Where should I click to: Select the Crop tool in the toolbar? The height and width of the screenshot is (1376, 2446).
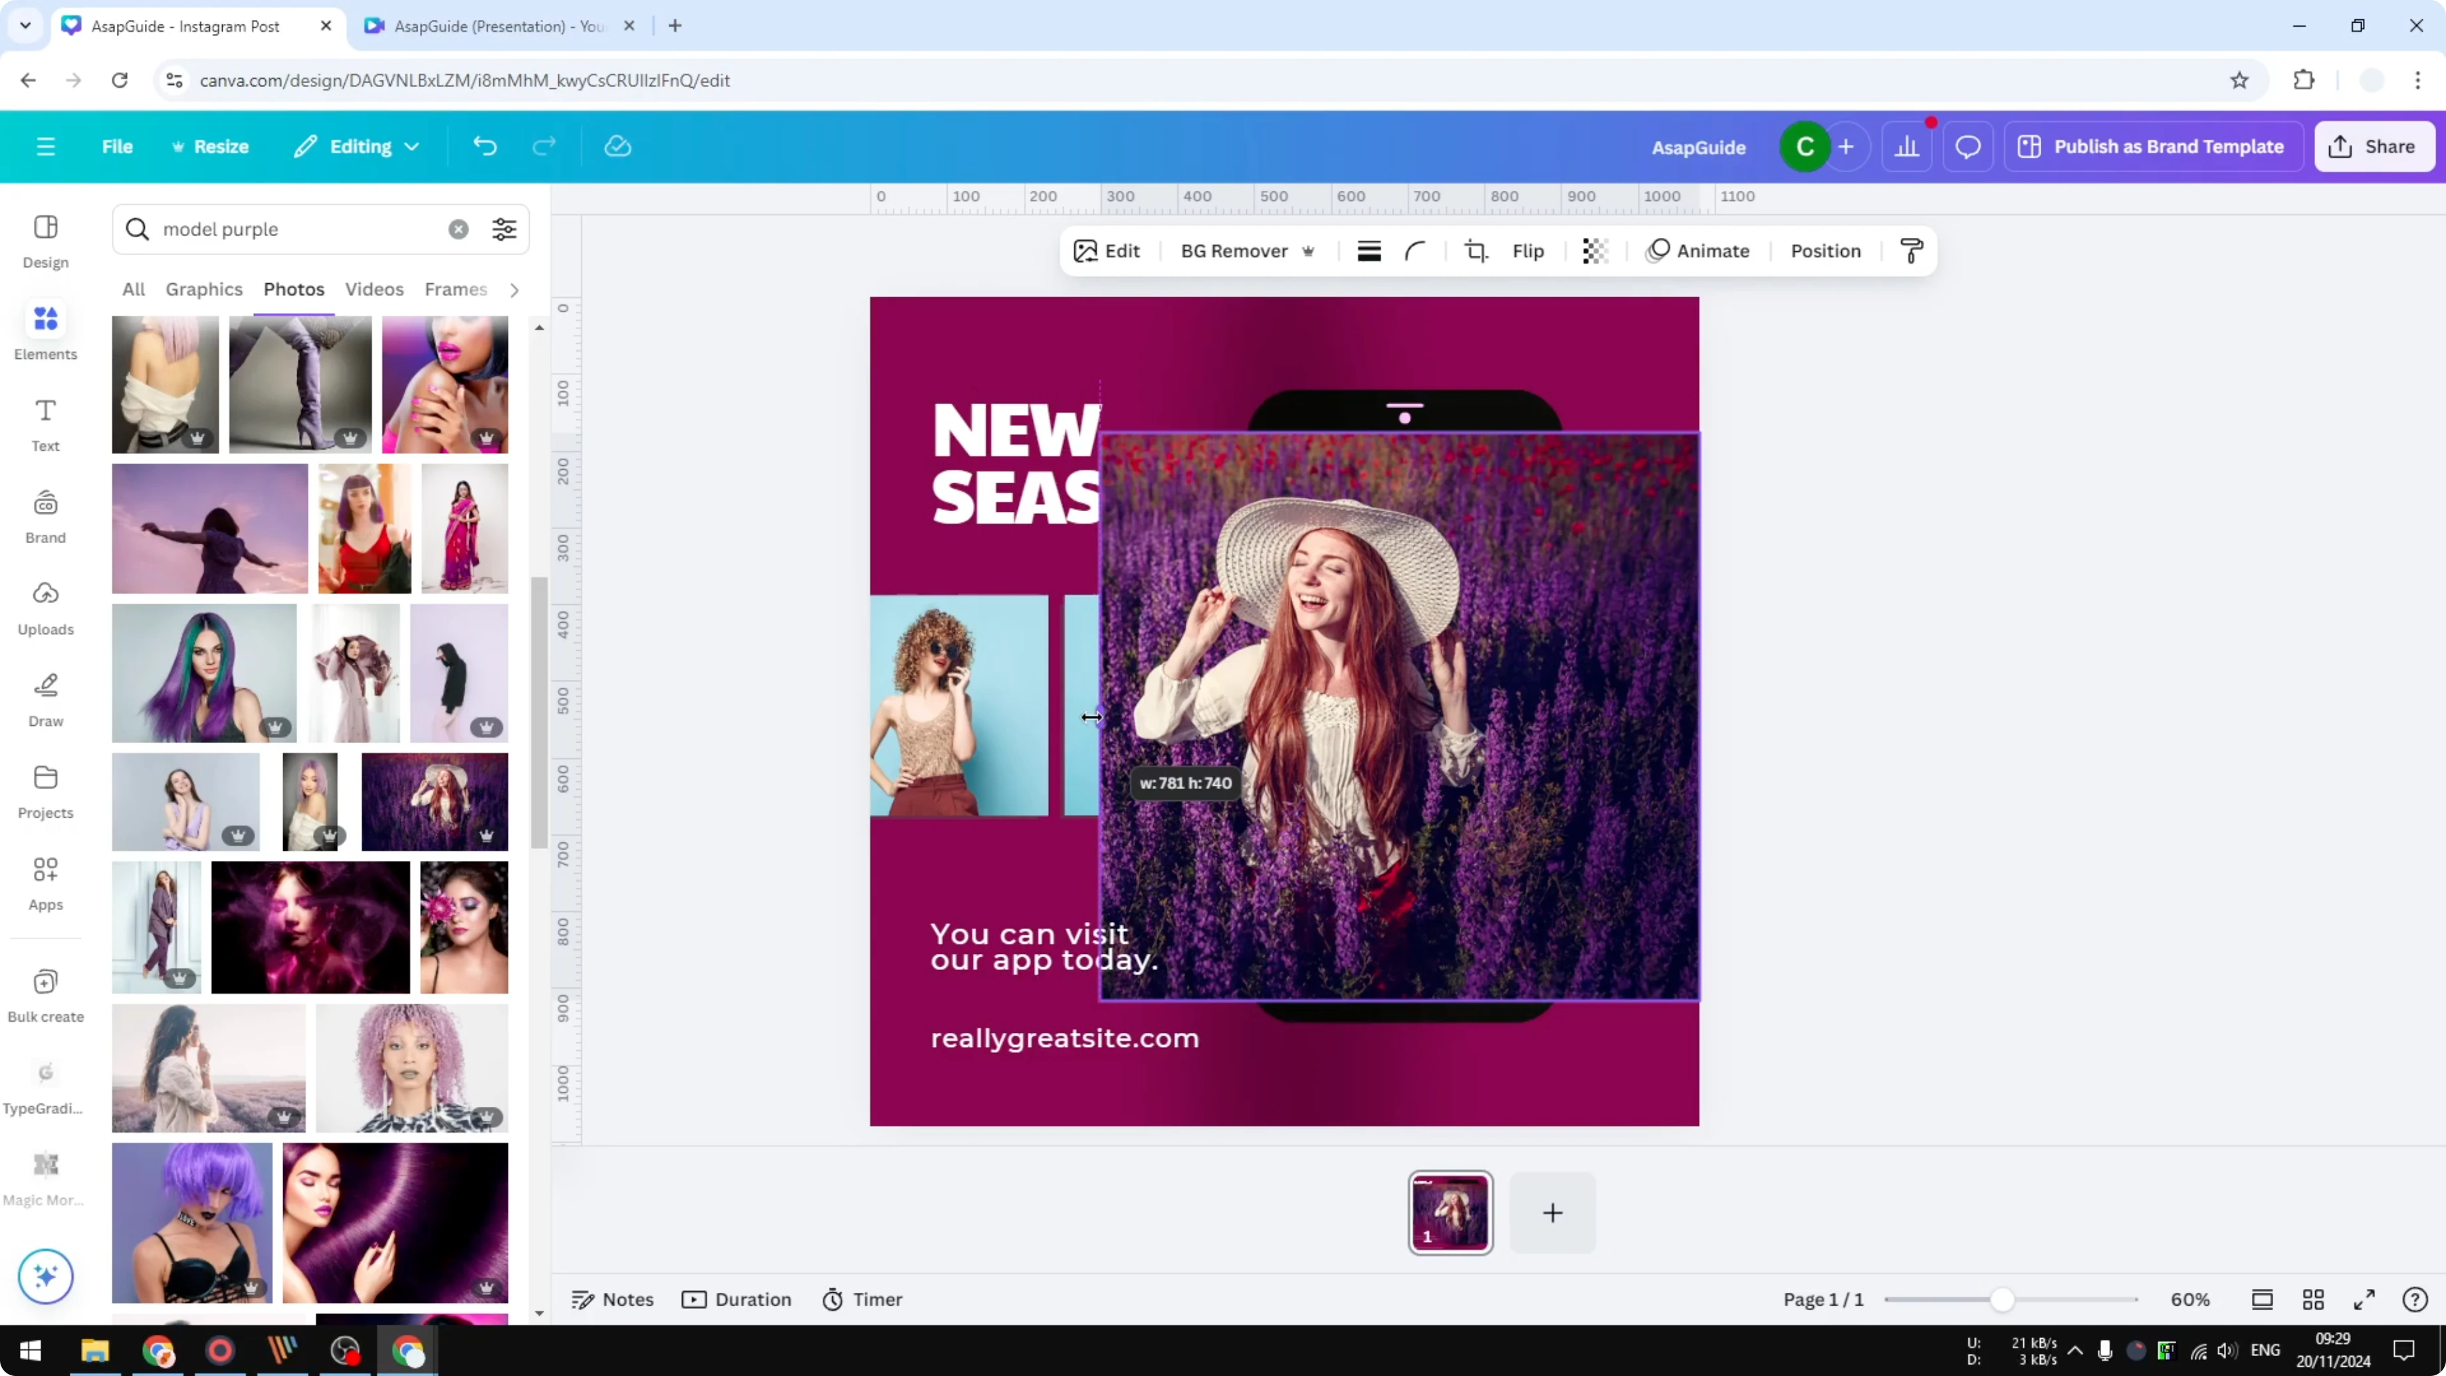(x=1476, y=251)
